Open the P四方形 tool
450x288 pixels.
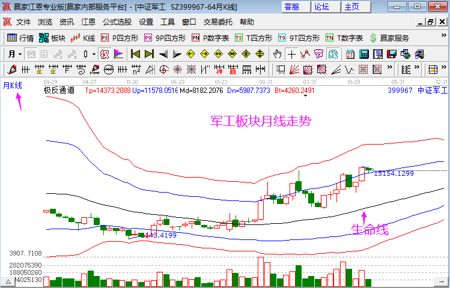[x=120, y=38]
